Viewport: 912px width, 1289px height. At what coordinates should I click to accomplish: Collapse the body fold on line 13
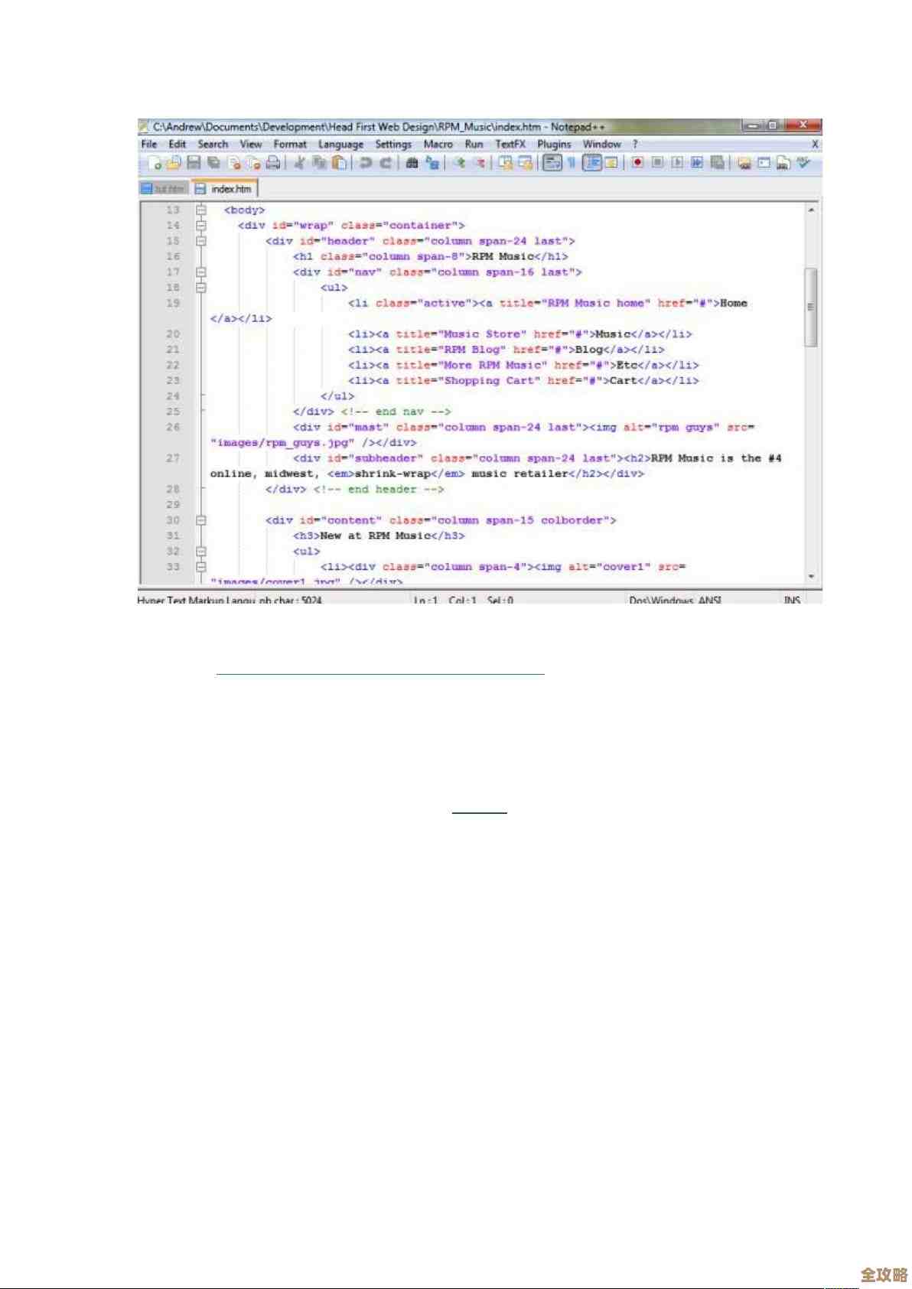click(200, 210)
